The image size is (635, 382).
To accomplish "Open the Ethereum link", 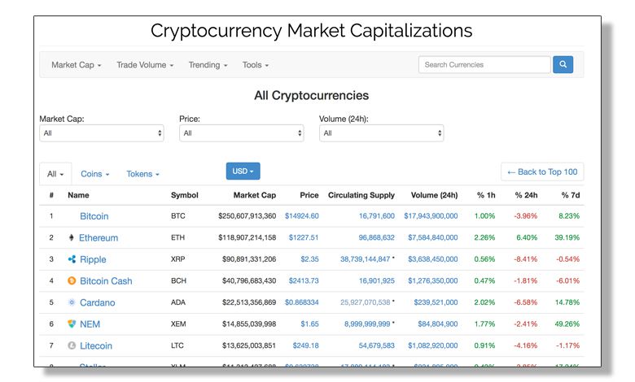I will pos(99,237).
